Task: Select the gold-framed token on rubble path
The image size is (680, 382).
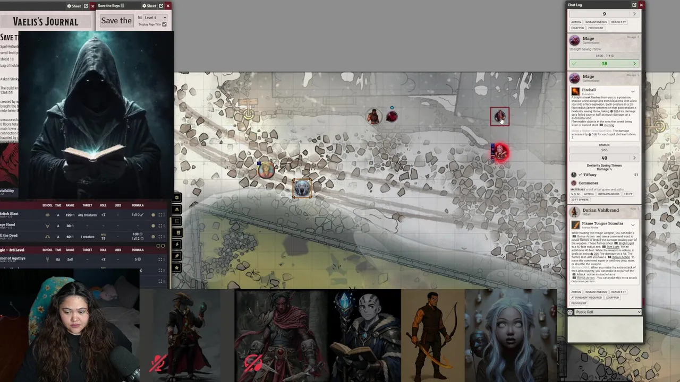Action: click(302, 188)
